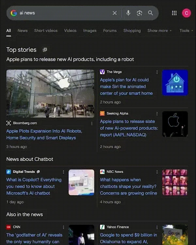
Task: Open NBC News article about chatbots shaping reality
Action: pyautogui.click(x=128, y=187)
